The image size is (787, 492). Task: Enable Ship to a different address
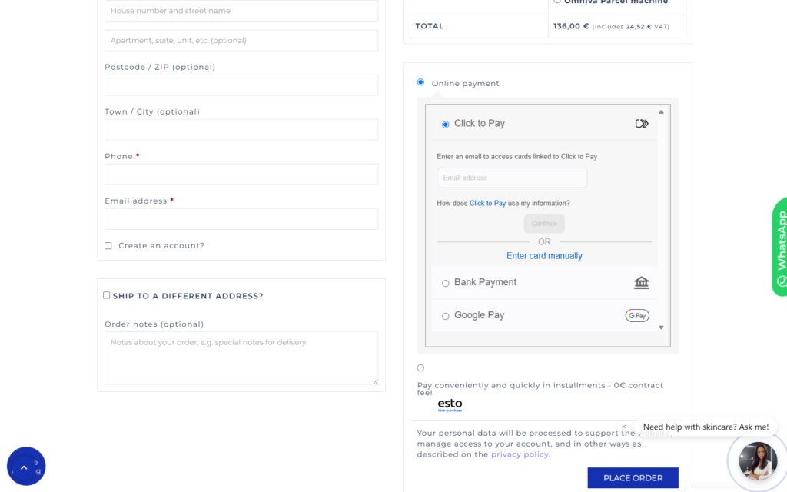pyautogui.click(x=107, y=295)
